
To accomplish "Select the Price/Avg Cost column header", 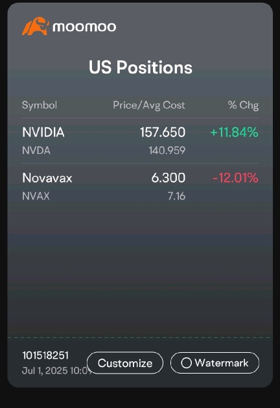I will pyautogui.click(x=149, y=105).
